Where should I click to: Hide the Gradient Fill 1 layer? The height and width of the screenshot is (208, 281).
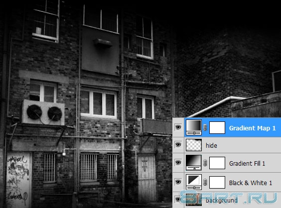pos(178,162)
